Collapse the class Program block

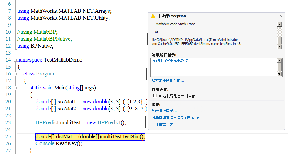click(x=15, y=74)
